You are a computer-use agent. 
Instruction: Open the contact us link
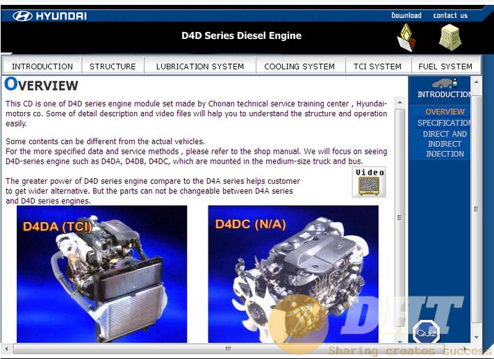click(450, 15)
